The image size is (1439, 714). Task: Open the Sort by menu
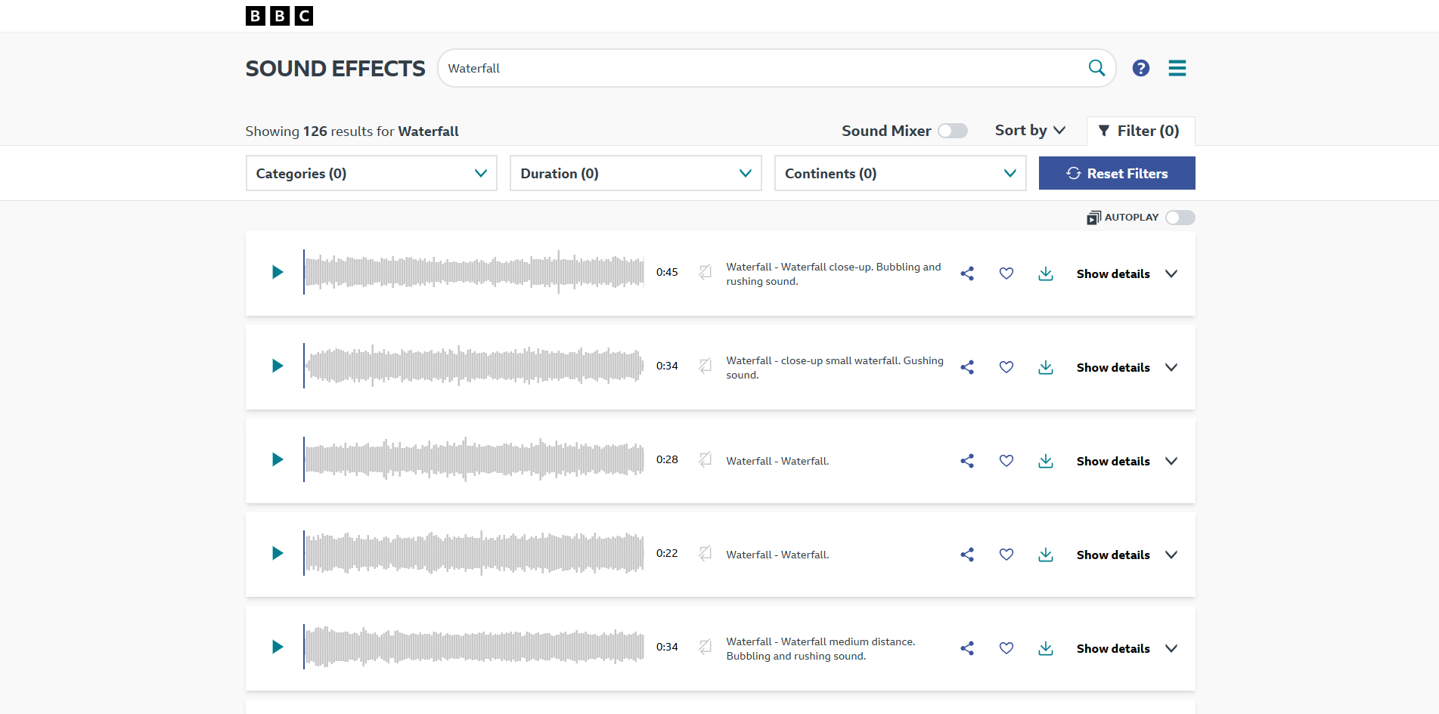pos(1029,130)
